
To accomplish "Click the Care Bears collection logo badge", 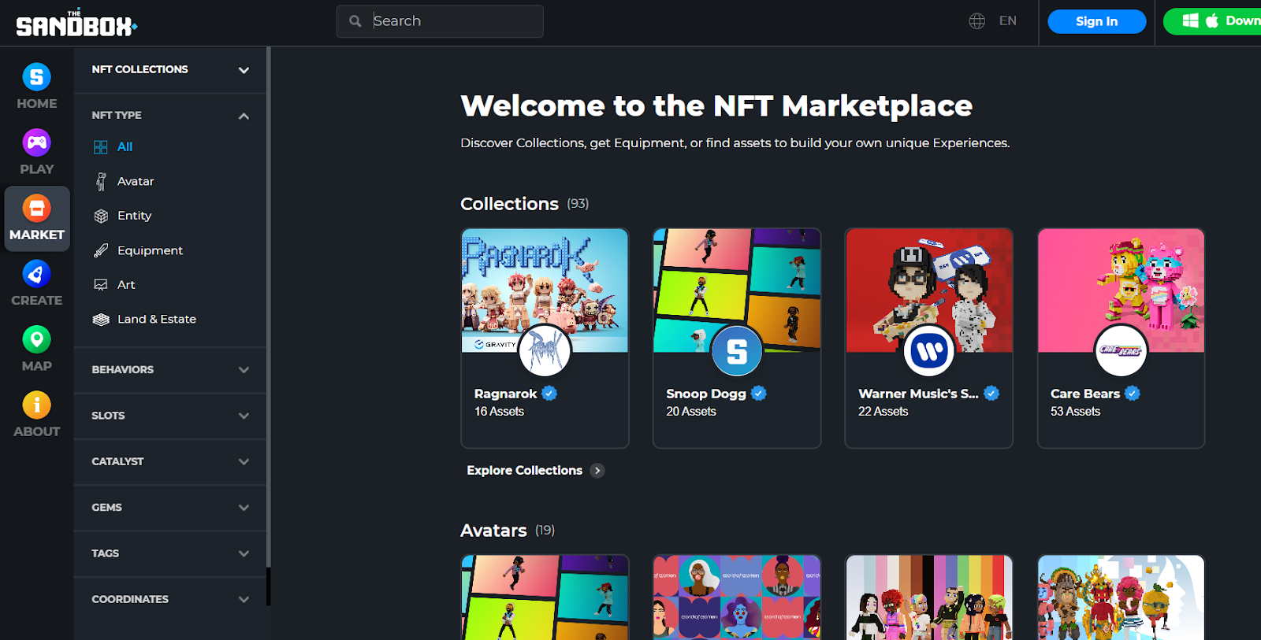I will point(1122,350).
